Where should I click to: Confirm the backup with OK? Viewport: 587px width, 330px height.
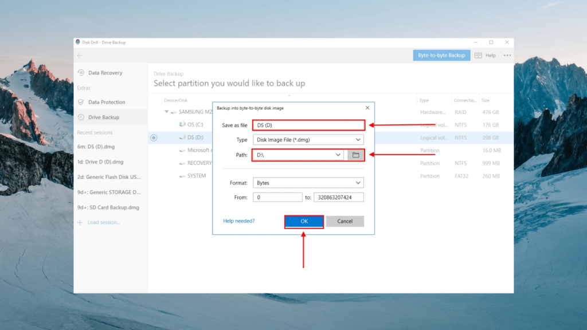pyautogui.click(x=304, y=221)
